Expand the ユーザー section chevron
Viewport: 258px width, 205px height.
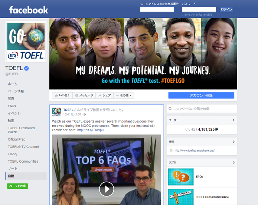[233, 120]
